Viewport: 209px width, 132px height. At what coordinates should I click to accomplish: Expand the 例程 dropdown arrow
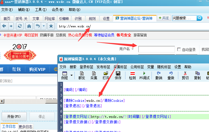click(71, 75)
